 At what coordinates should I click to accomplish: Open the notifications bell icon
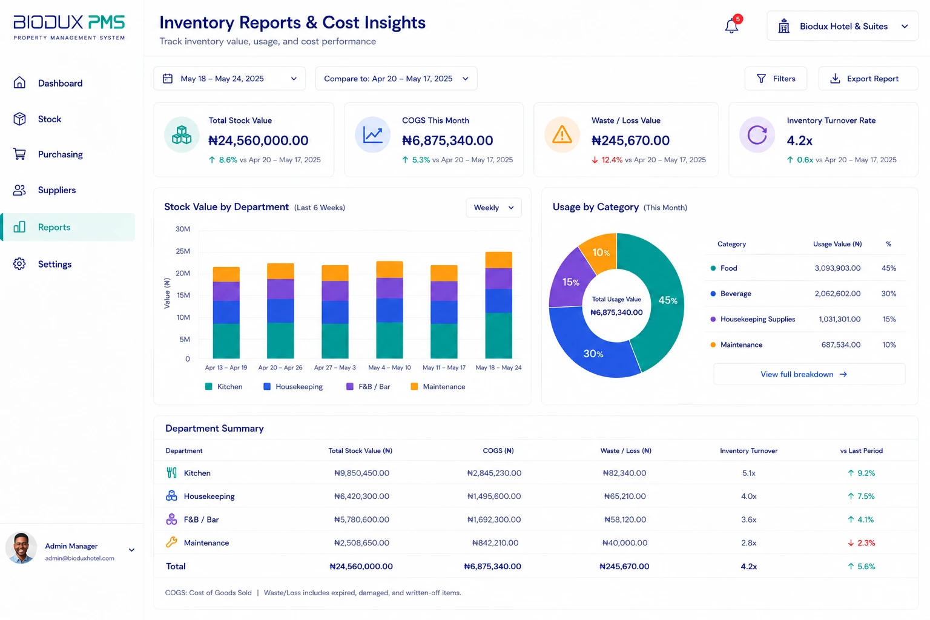pos(731,26)
